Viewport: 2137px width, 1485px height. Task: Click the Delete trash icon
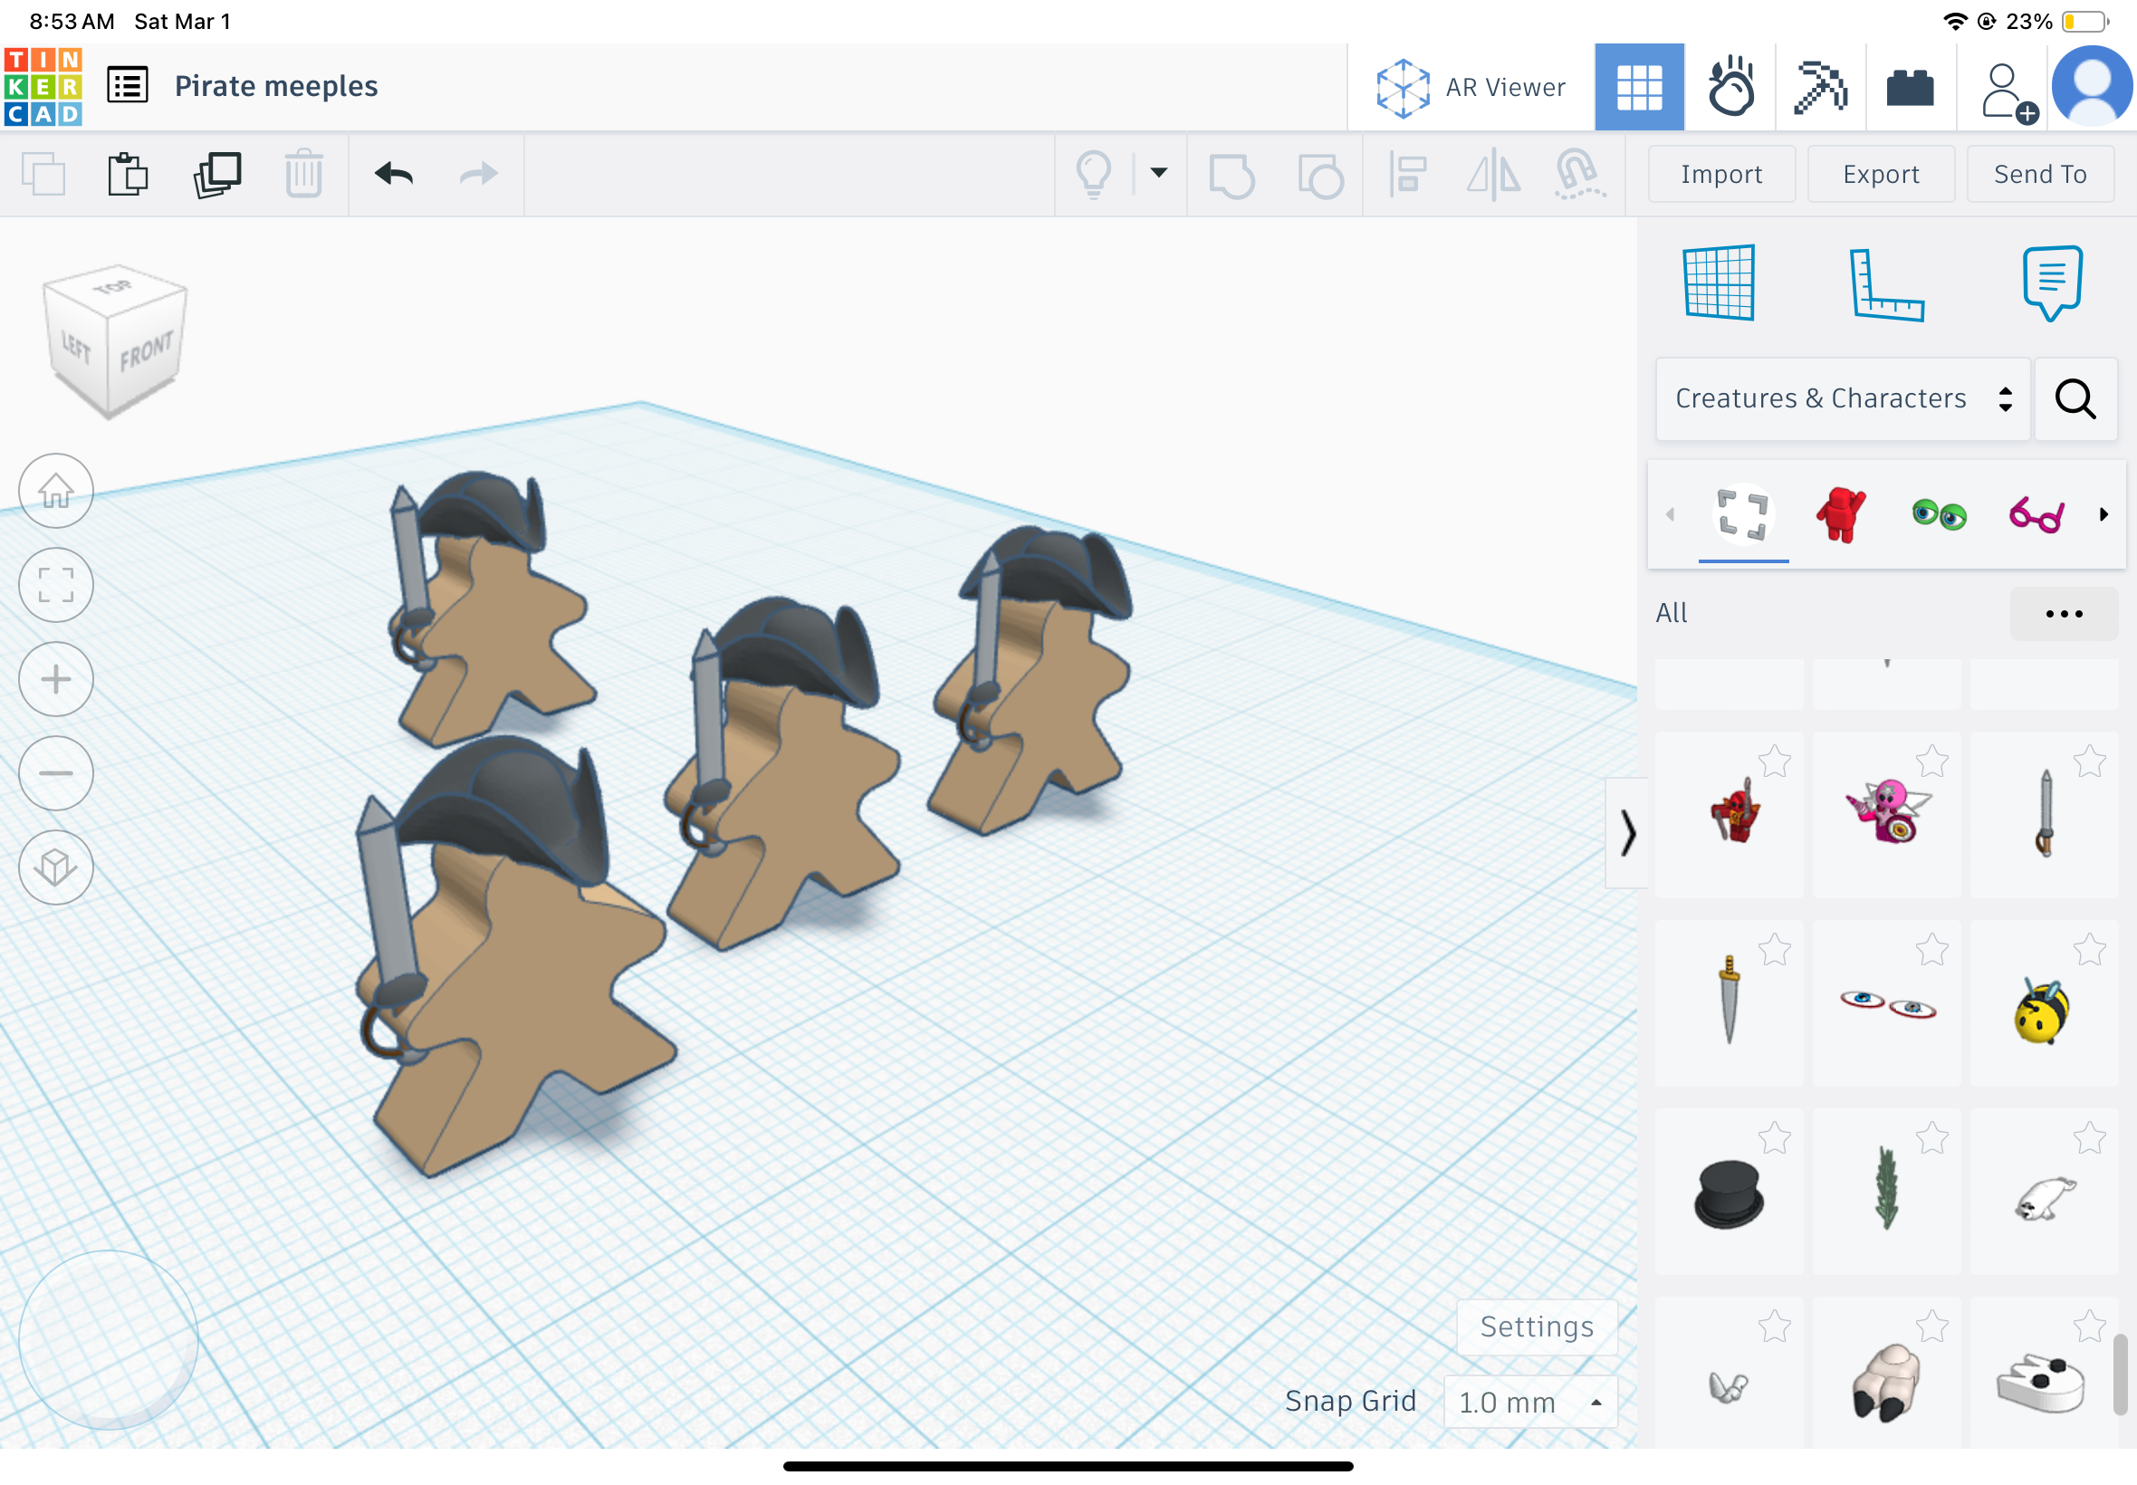click(x=303, y=174)
